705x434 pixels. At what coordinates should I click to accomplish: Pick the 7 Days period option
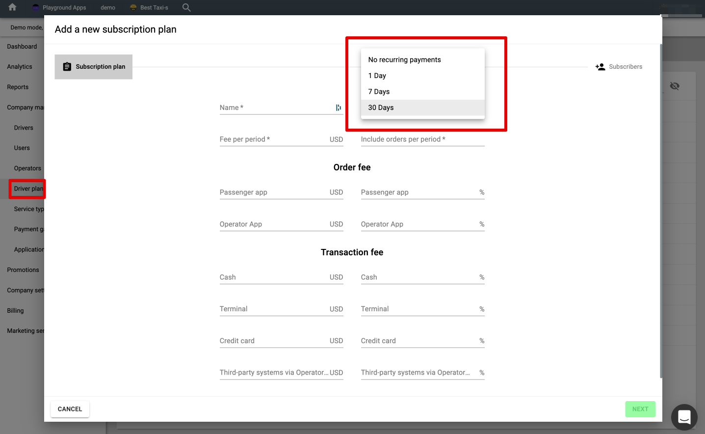click(x=422, y=92)
